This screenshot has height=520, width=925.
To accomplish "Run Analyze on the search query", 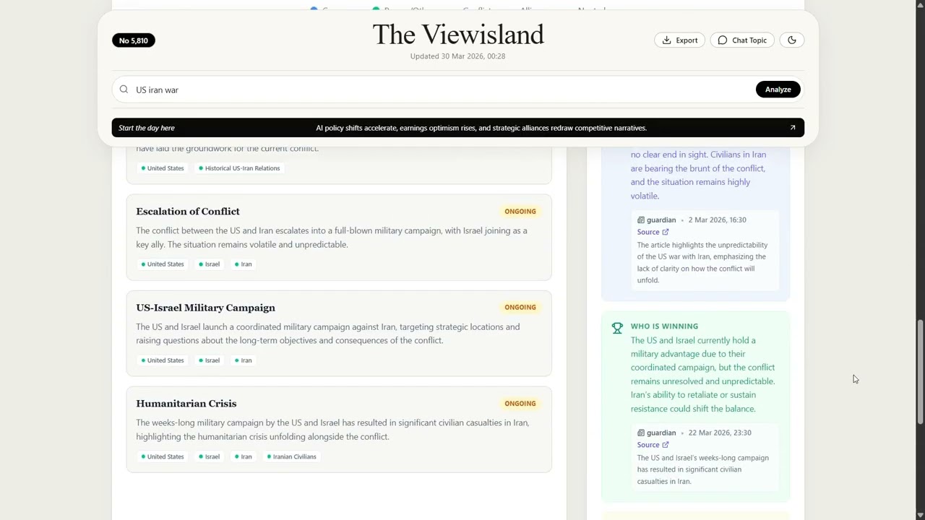I will tap(778, 90).
